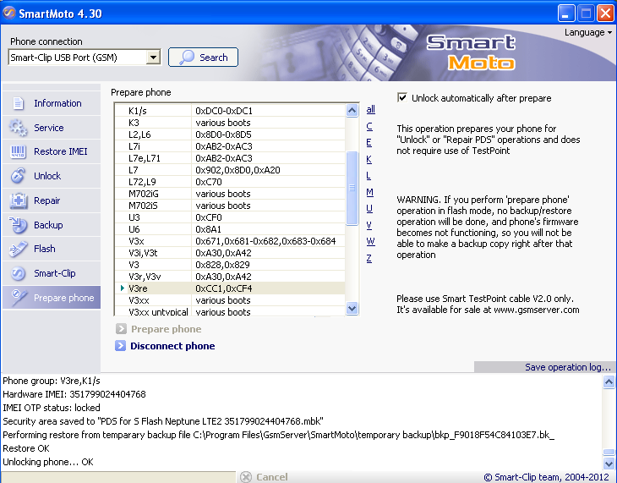Switch to the Flash tab
The width and height of the screenshot is (617, 483).
(x=52, y=249)
